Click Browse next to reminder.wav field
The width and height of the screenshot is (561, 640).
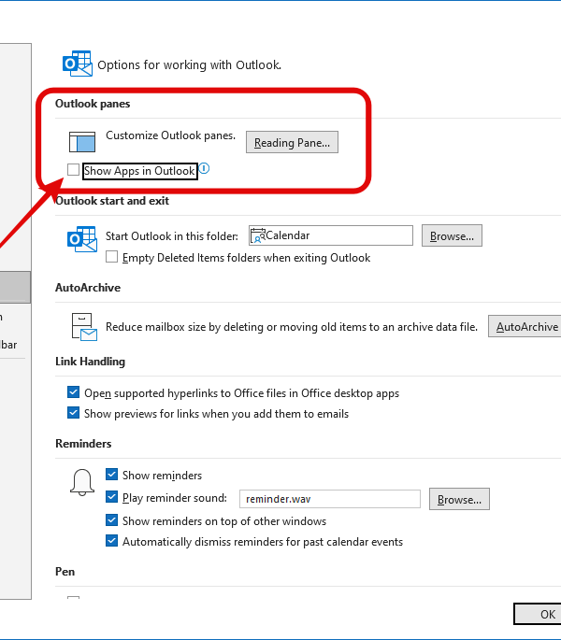pos(459,499)
